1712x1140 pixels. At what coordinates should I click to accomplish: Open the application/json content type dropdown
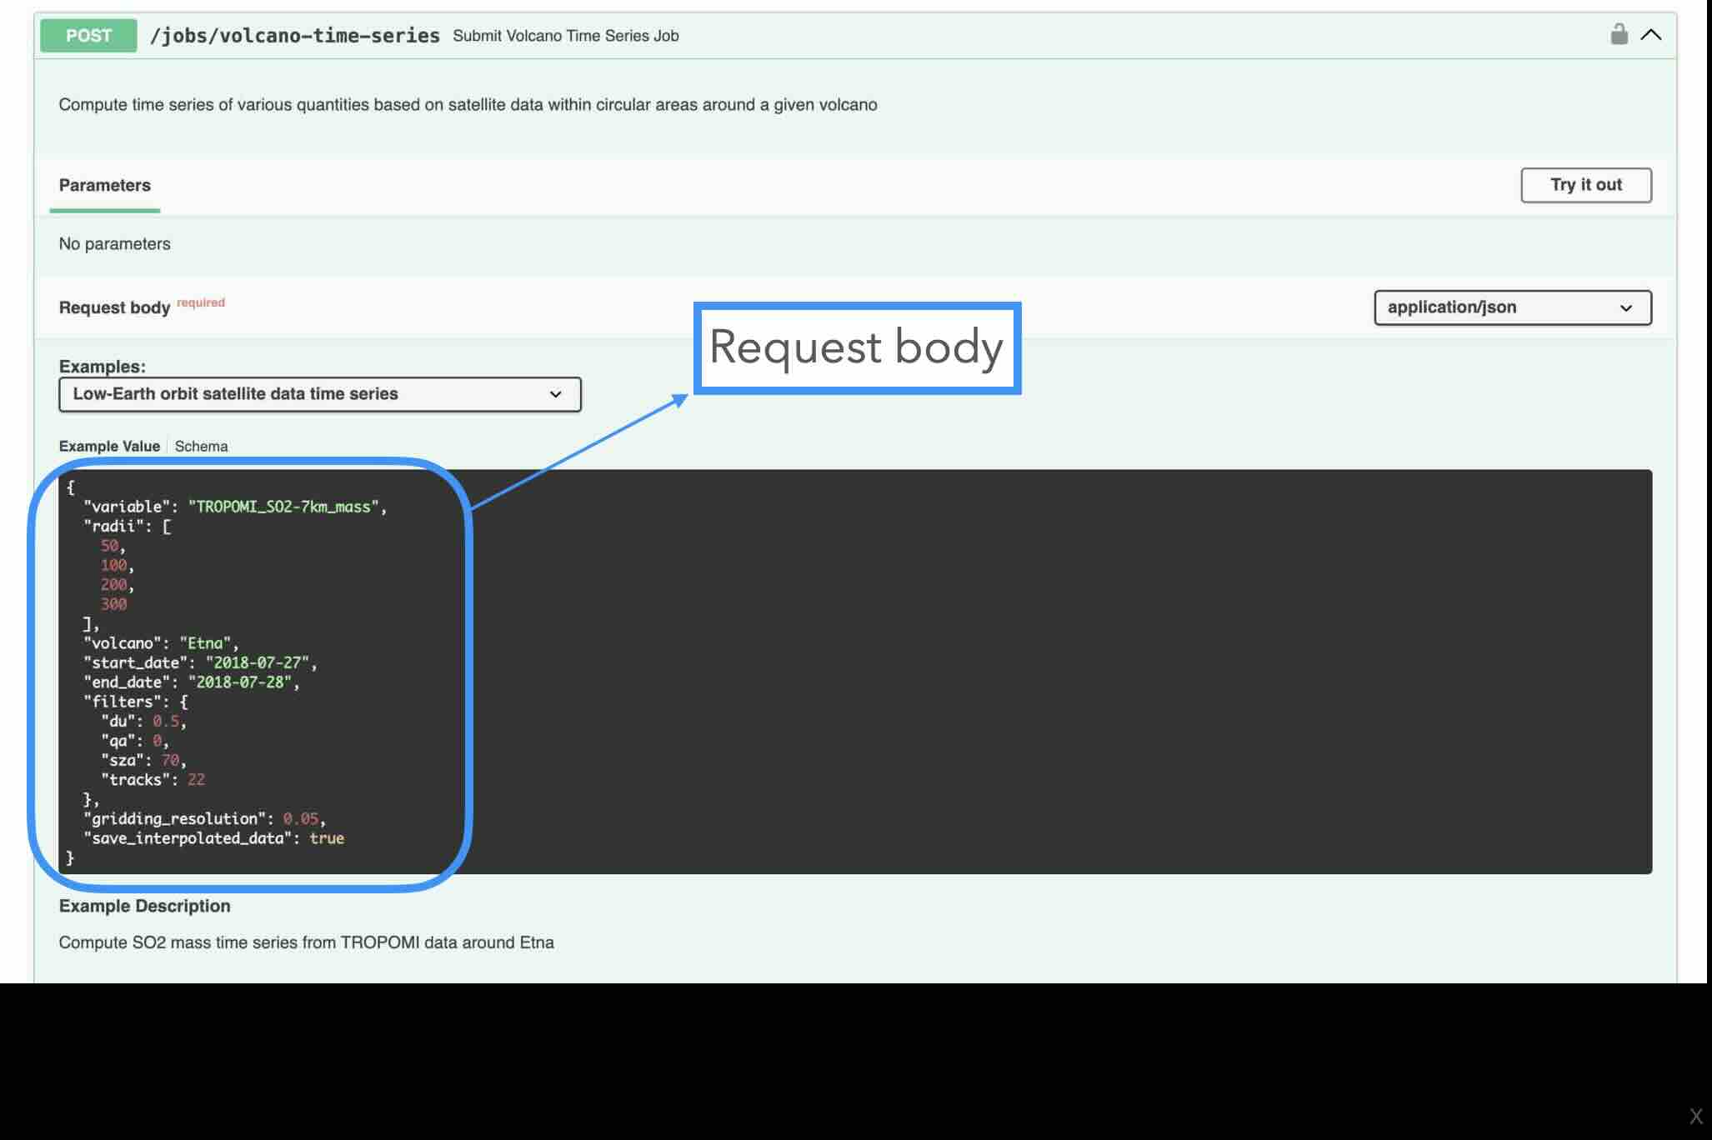pos(1512,307)
